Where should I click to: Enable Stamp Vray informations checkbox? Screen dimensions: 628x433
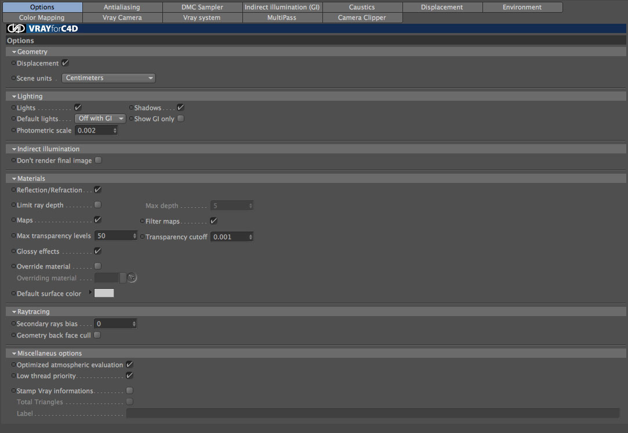[129, 391]
